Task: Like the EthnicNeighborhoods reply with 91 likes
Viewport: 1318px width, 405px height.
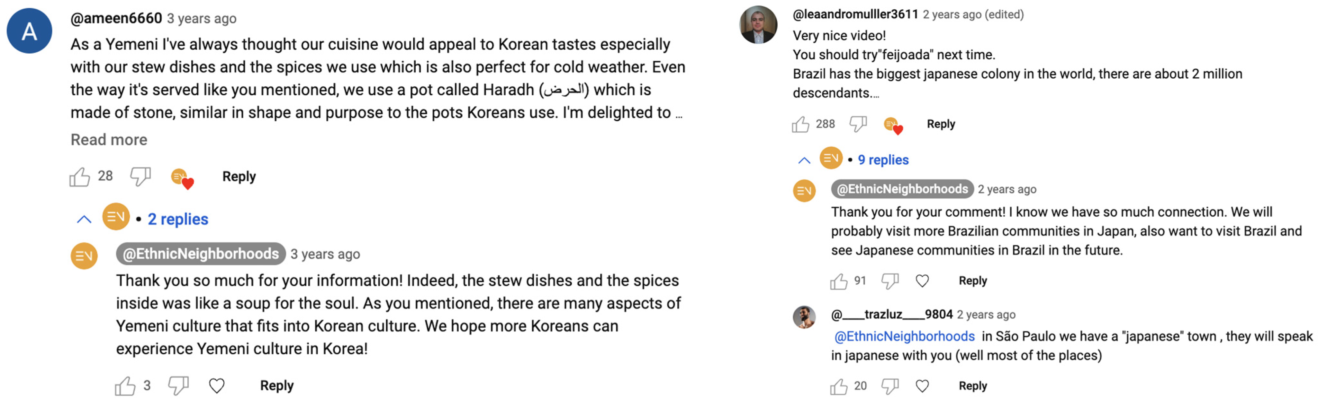Action: (839, 281)
